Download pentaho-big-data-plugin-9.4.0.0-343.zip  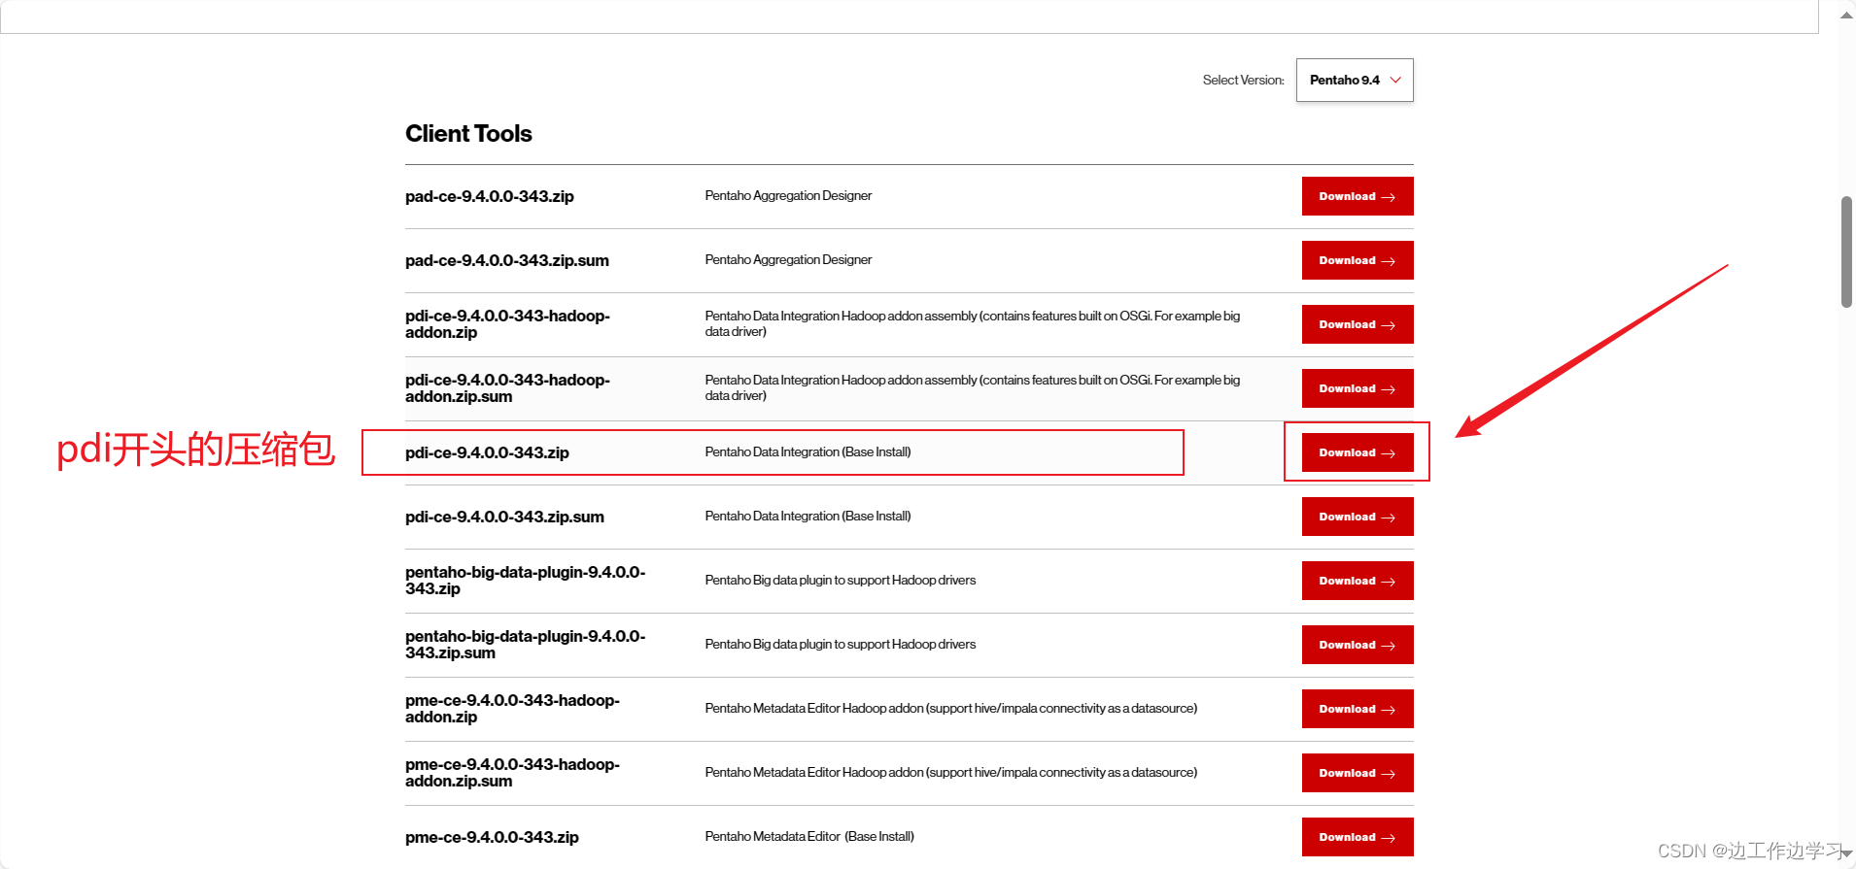(1358, 581)
